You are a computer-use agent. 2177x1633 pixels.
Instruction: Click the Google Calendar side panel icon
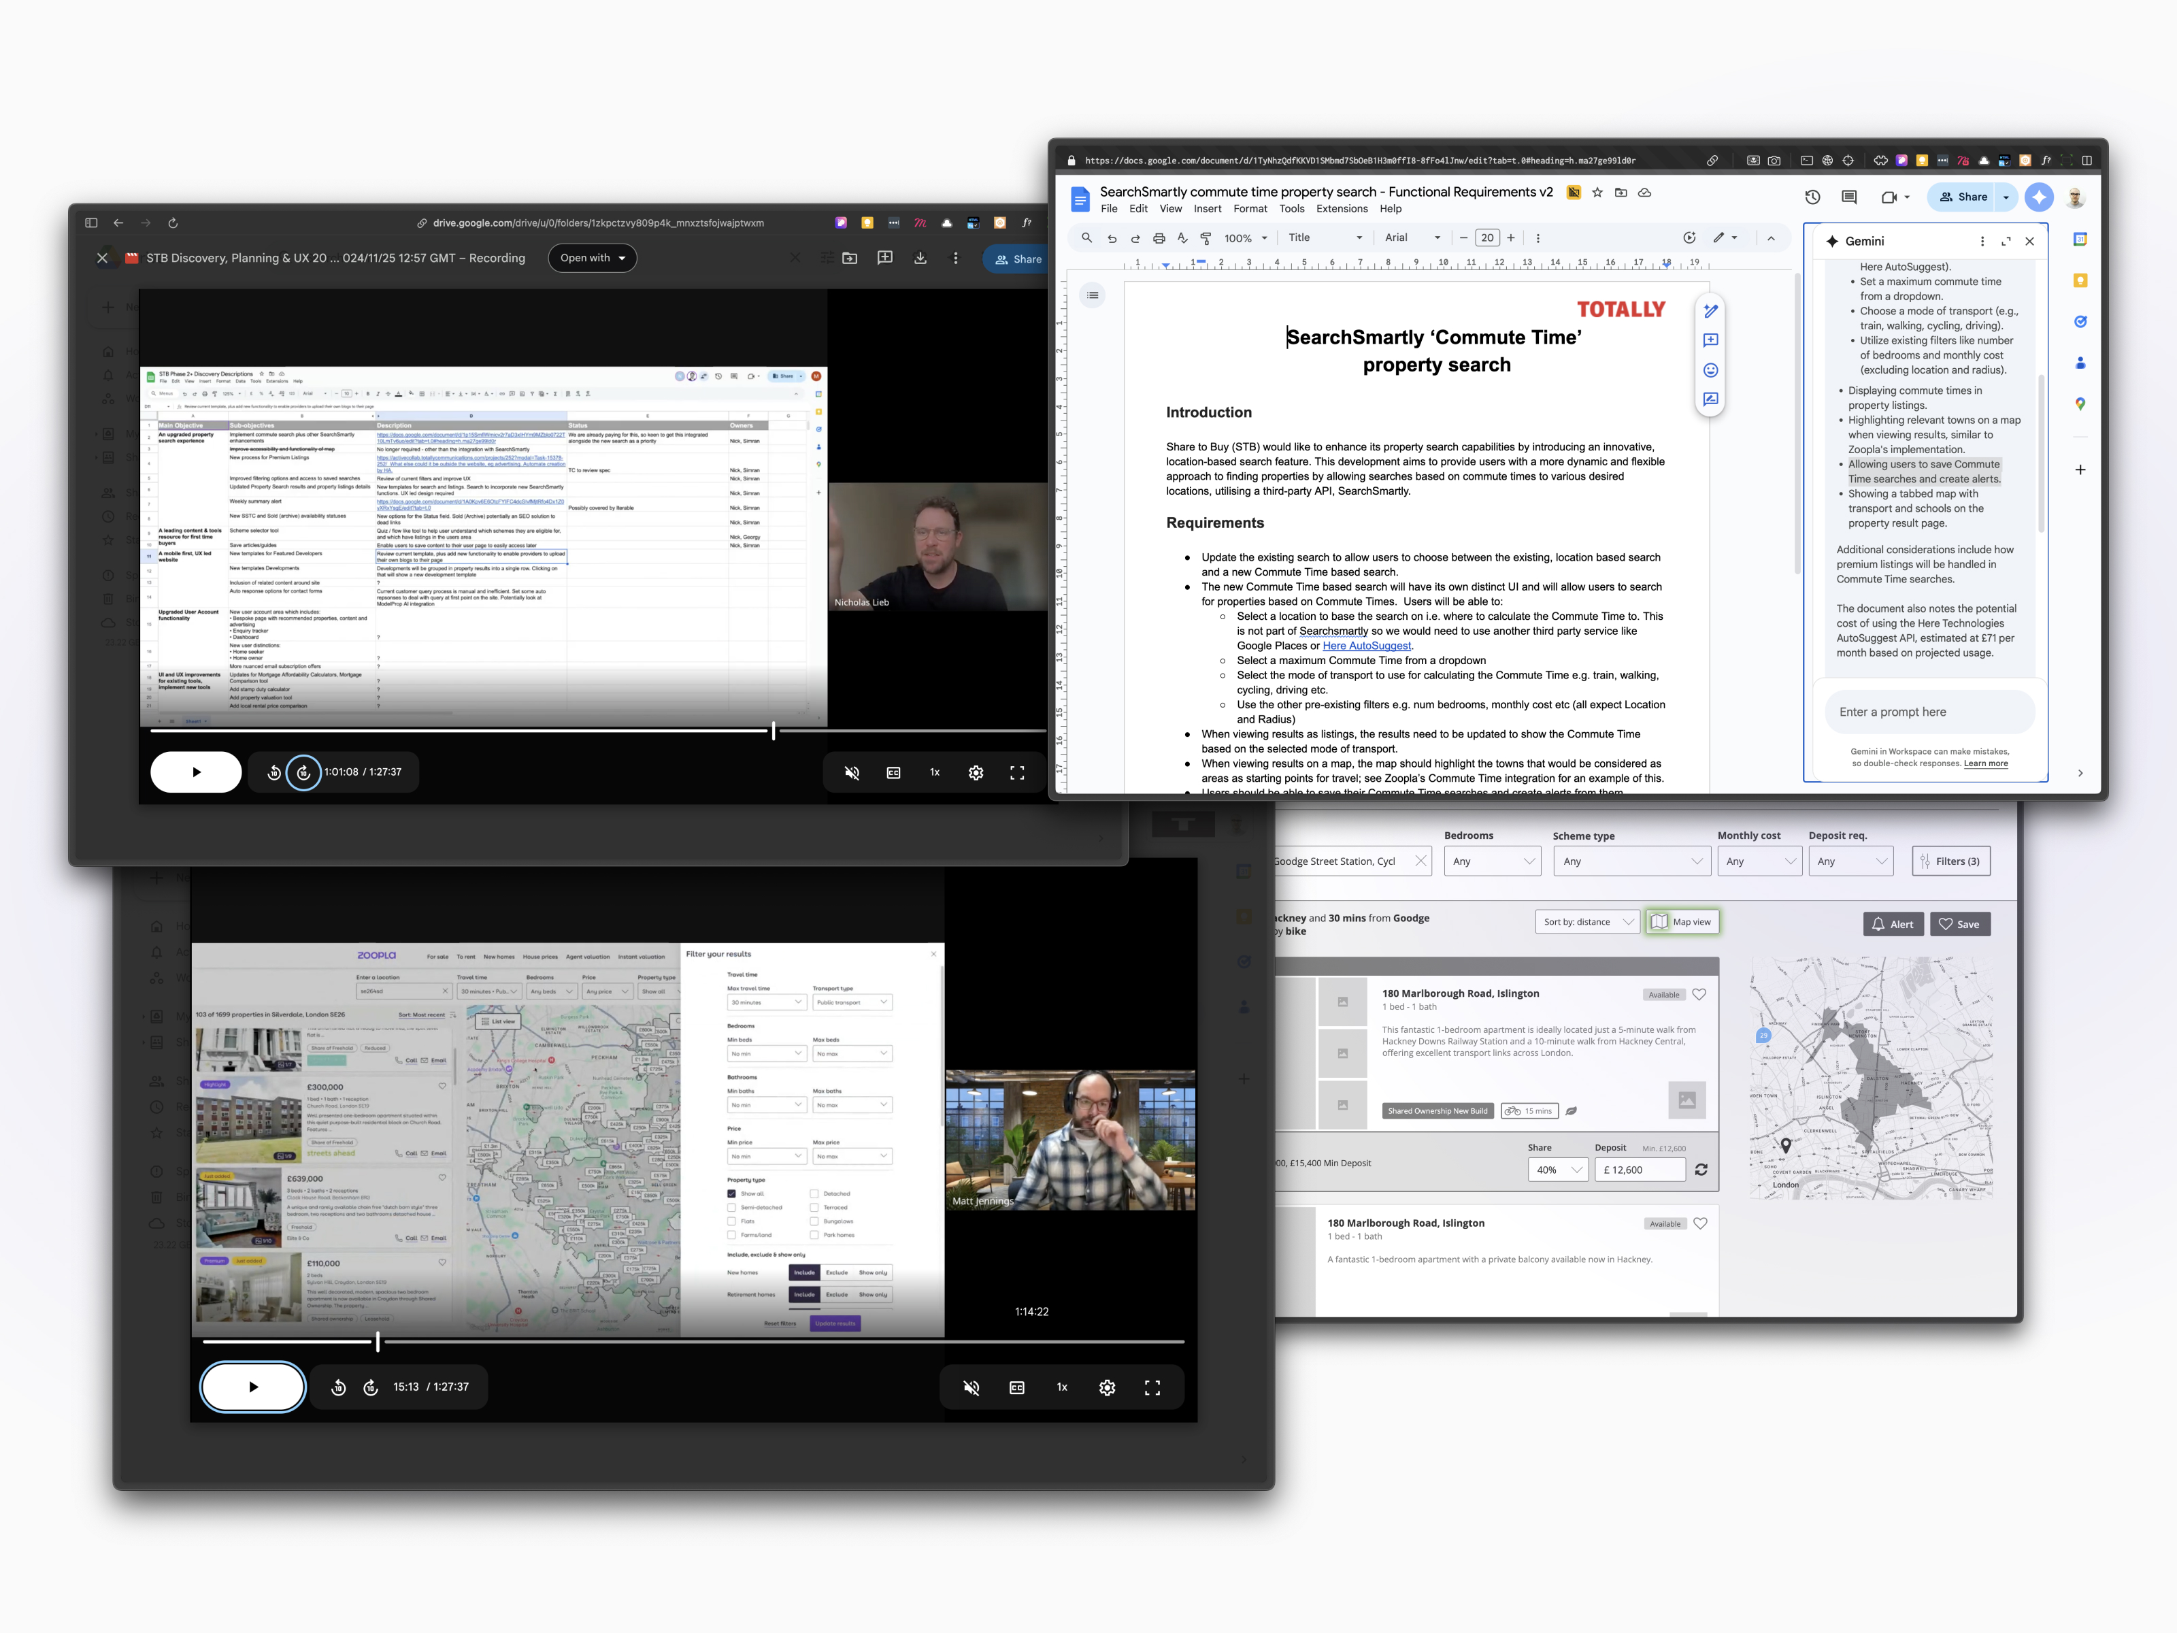[2080, 240]
